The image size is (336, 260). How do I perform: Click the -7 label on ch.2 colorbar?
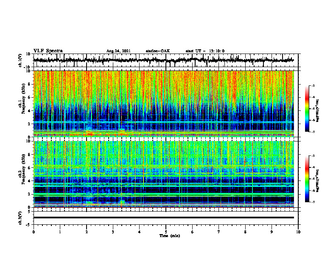click(313, 202)
